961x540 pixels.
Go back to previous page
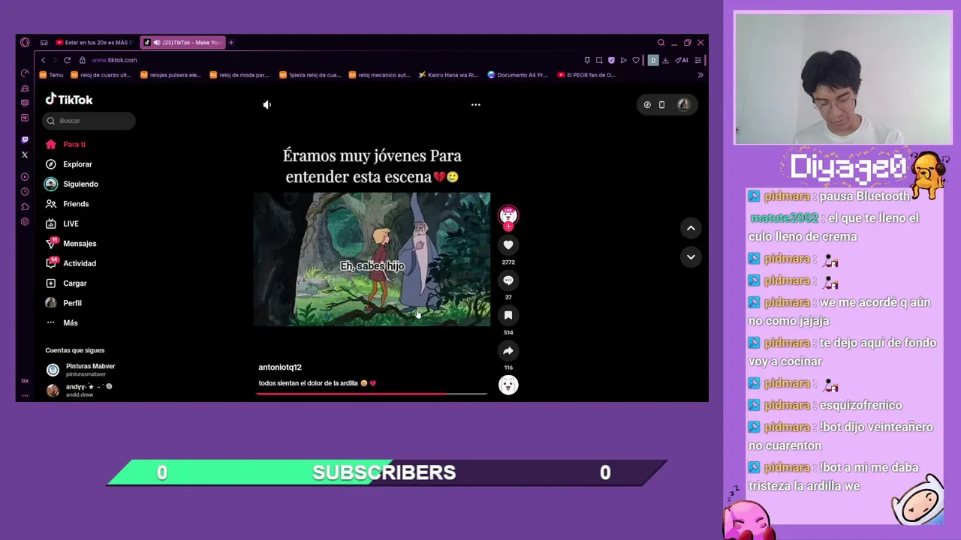[x=43, y=60]
